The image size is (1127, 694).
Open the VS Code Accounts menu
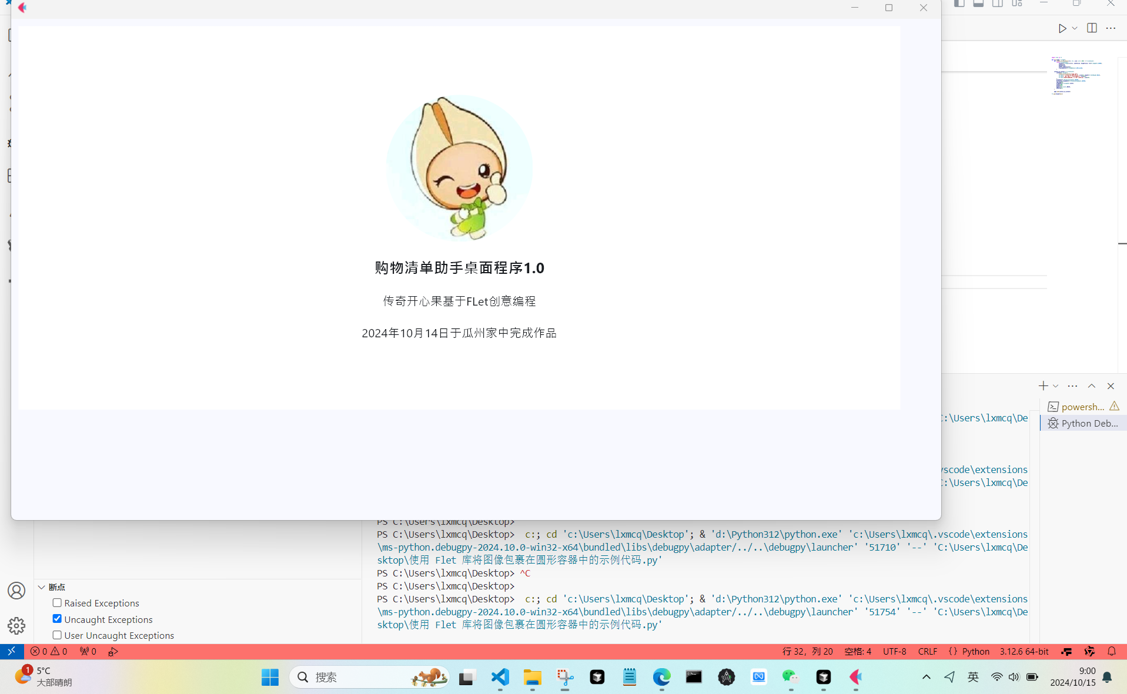(x=16, y=591)
